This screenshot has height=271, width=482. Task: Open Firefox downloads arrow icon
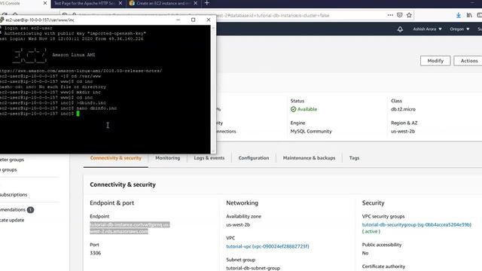tap(459, 15)
